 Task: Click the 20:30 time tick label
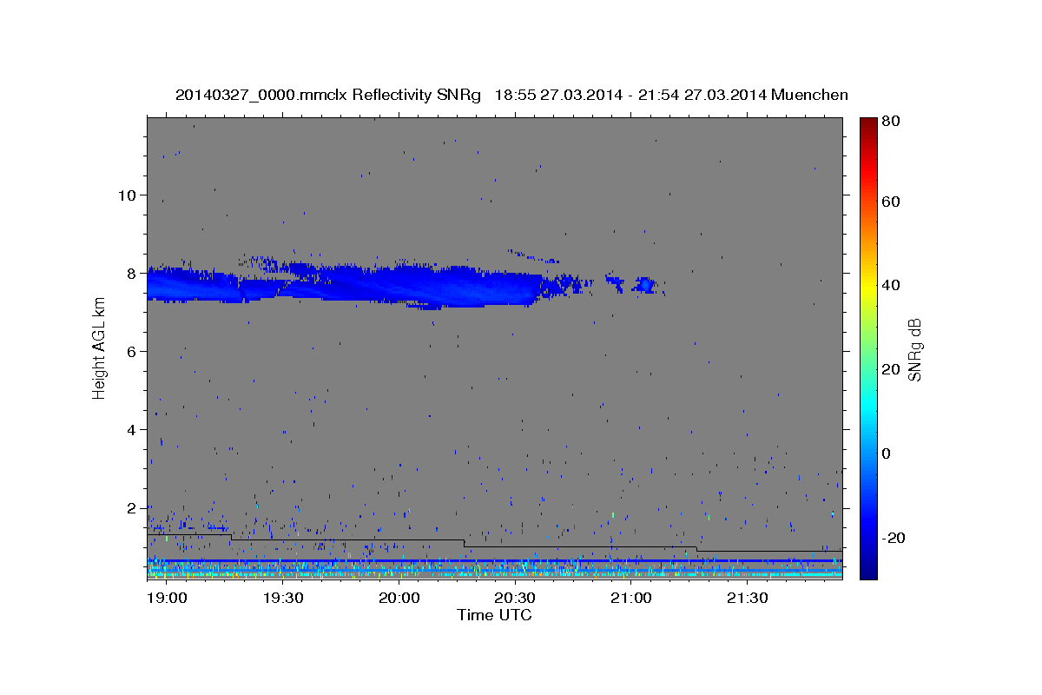tap(515, 599)
